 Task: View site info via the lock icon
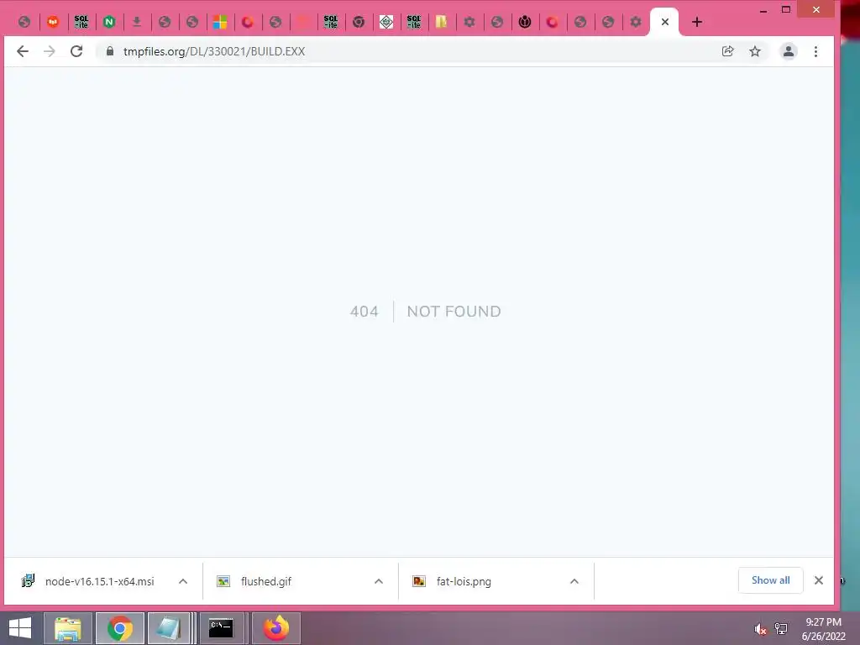pos(110,51)
